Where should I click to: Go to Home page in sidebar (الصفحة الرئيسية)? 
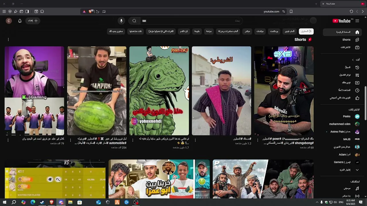point(342,32)
